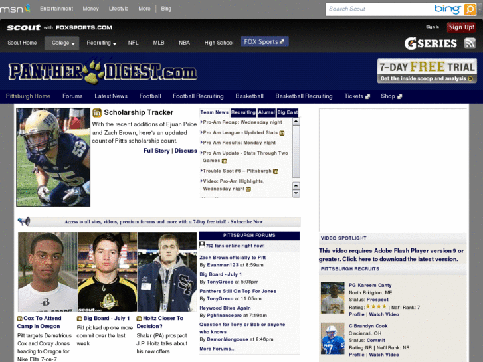Open the Scholarship Tracker player photo
Image resolution: width=483 pixels, height=362 pixels.
pyautogui.click(x=53, y=157)
